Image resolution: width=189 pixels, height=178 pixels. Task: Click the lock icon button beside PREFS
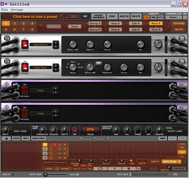pos(6,138)
